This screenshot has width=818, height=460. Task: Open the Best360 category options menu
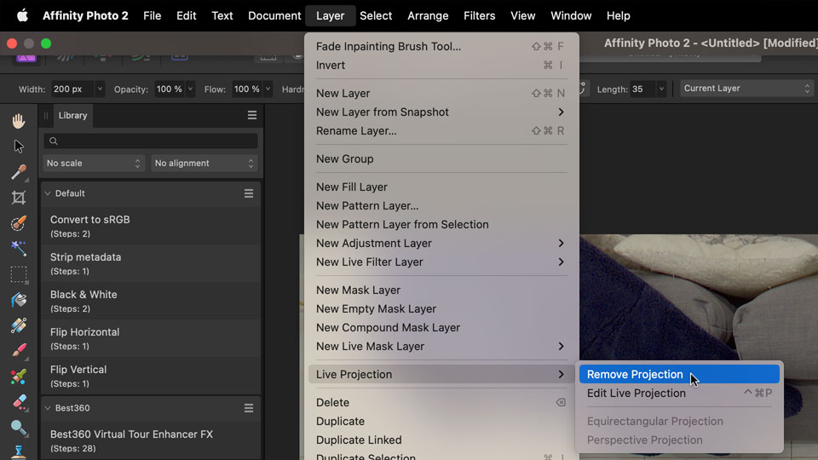249,408
